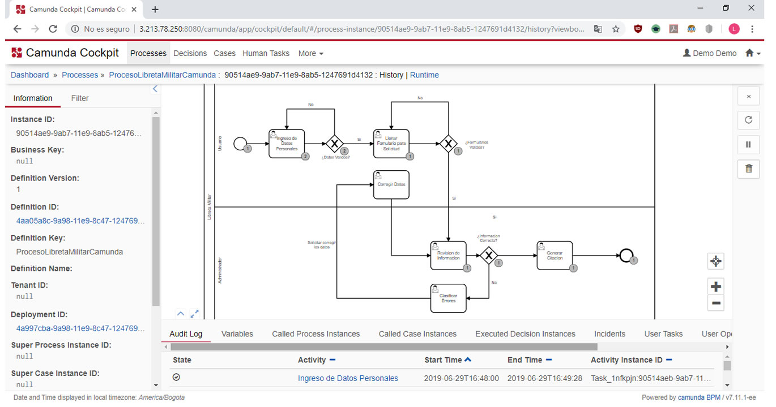Collapse the Information sidebar with the chevron
The image size is (776, 407).
(155, 89)
